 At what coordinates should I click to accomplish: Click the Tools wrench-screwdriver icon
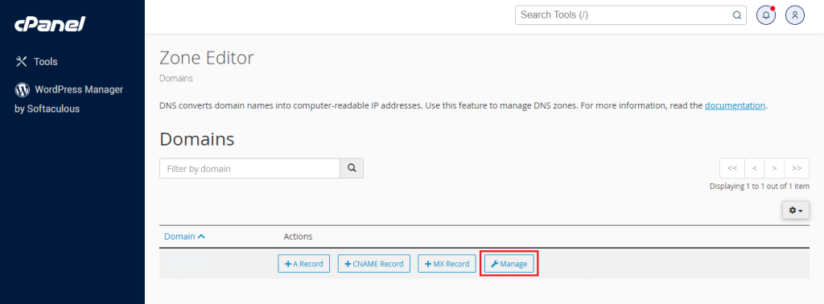pyautogui.click(x=21, y=61)
